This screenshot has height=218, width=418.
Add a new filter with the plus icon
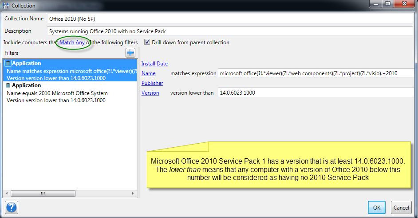click(x=130, y=53)
